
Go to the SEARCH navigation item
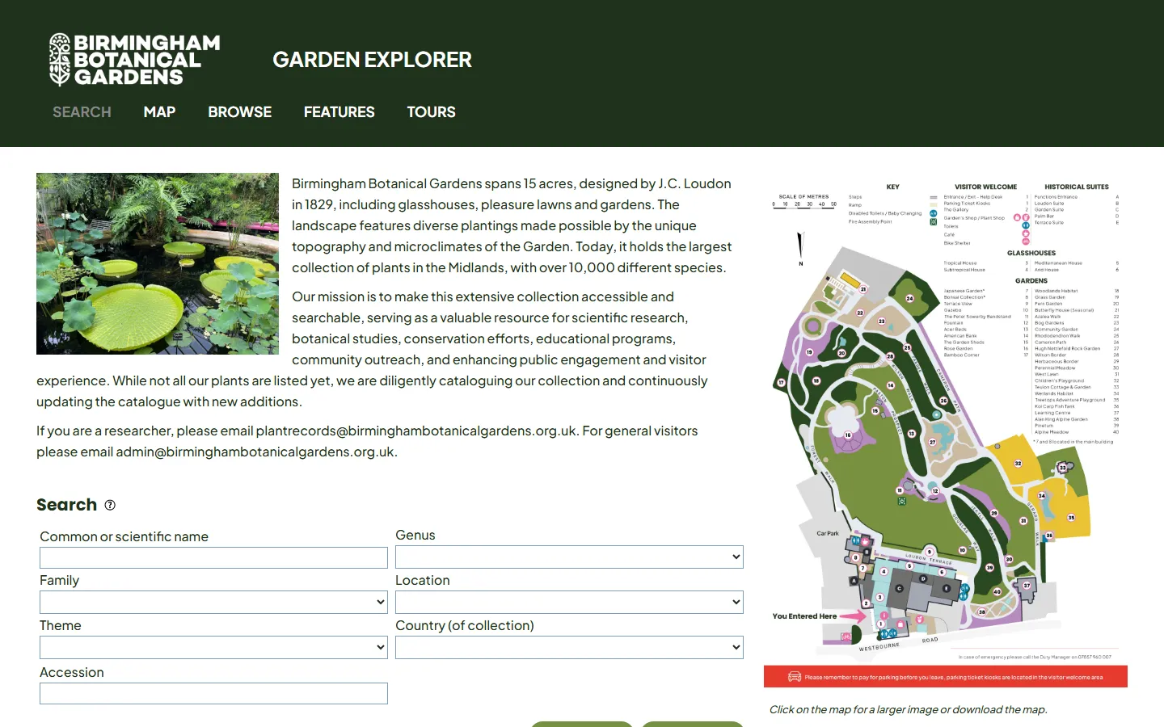82,112
